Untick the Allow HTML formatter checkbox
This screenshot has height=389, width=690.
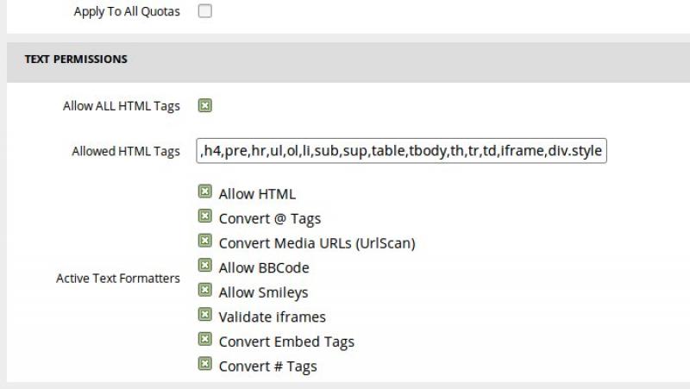[205, 192]
